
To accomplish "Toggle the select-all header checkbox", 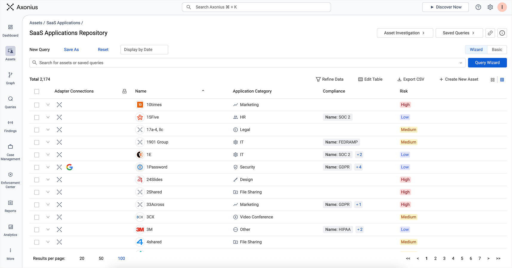I will (37, 92).
